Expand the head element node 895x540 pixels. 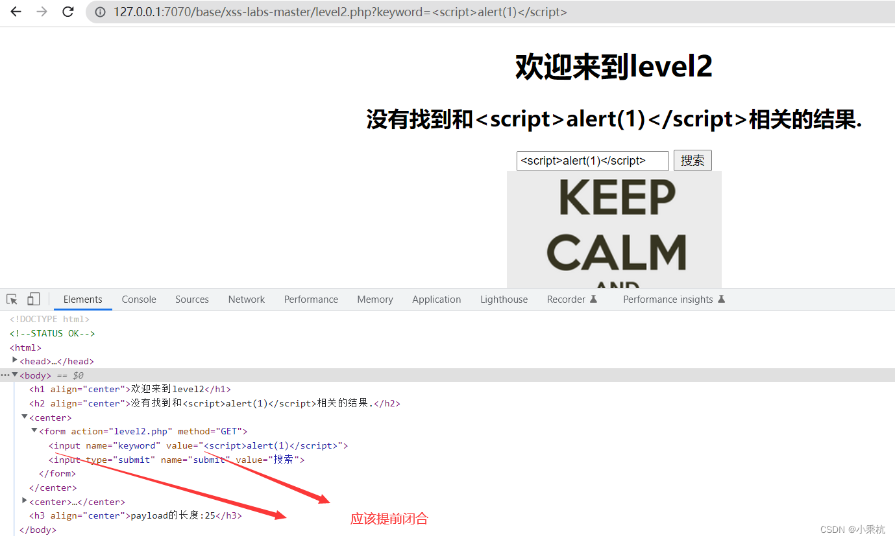click(x=15, y=360)
